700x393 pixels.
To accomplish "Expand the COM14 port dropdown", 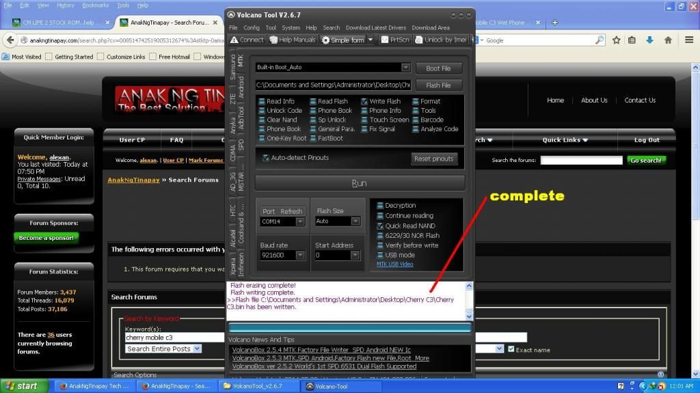I will [299, 221].
